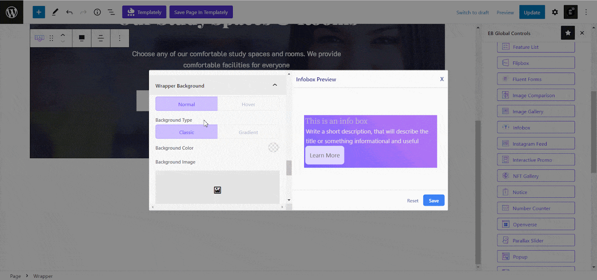Select Parallax Slider in global controls
Image resolution: width=597 pixels, height=280 pixels.
pyautogui.click(x=536, y=241)
